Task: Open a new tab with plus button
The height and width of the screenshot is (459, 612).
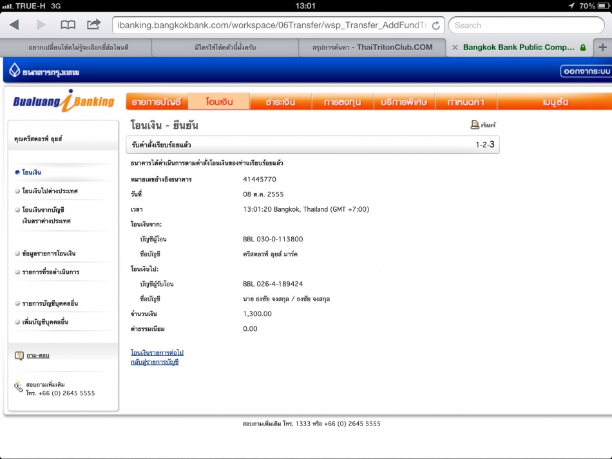Action: [x=602, y=48]
